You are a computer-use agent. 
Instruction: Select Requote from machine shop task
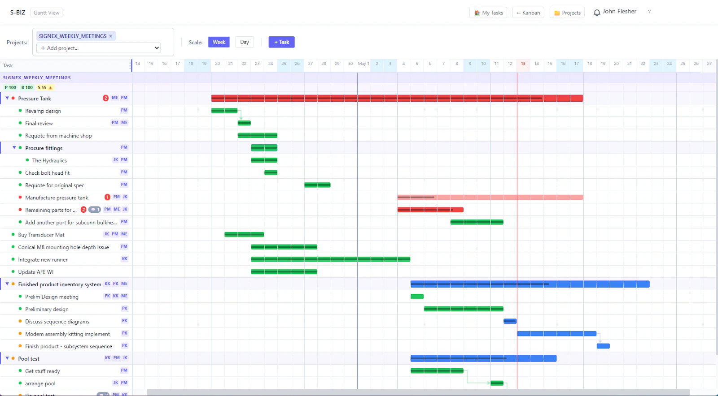[58, 136]
